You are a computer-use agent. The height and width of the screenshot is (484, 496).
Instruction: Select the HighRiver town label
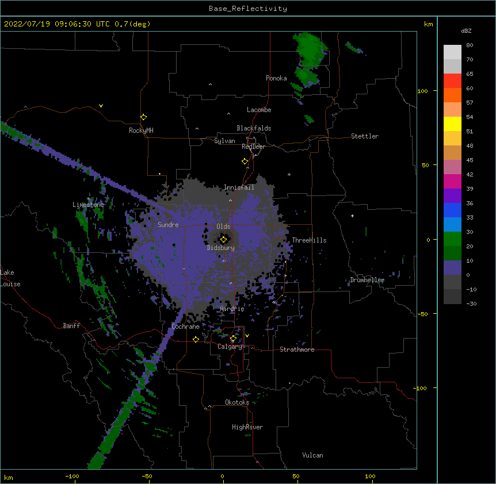[247, 427]
